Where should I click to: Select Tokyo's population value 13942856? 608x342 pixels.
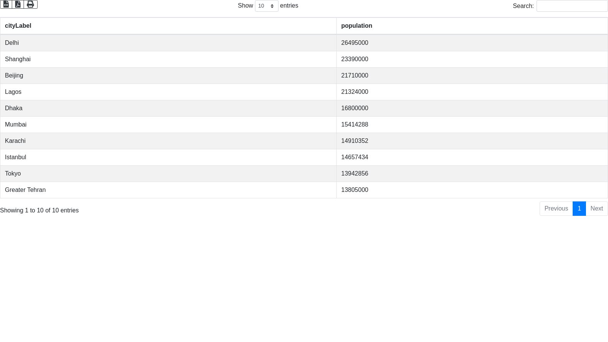(355, 174)
